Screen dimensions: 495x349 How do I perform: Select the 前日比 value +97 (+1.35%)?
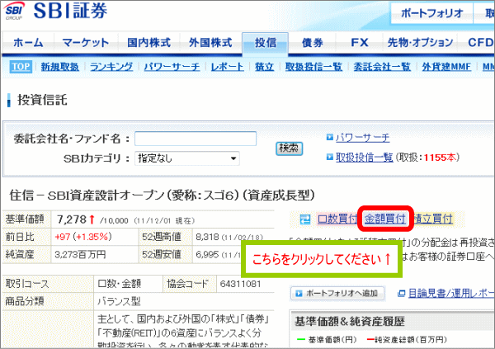83,237
